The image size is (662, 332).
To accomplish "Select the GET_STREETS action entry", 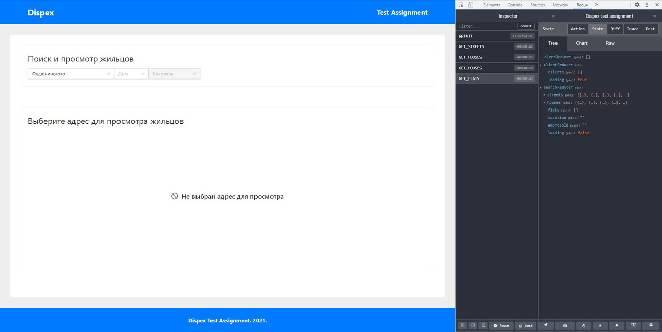I will [496, 46].
